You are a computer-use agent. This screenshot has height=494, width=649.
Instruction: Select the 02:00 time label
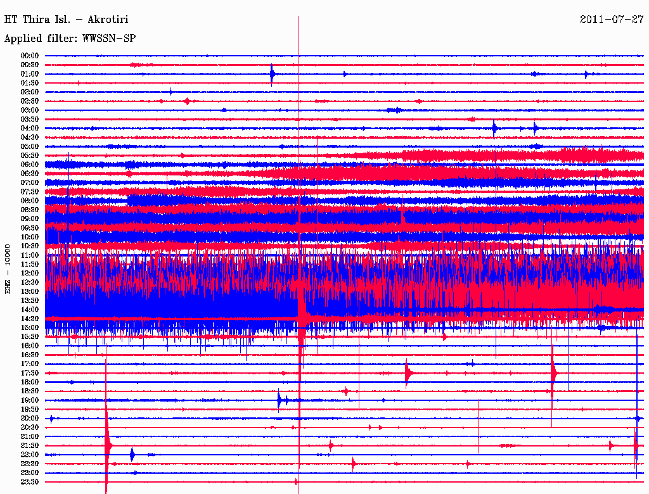pos(30,92)
